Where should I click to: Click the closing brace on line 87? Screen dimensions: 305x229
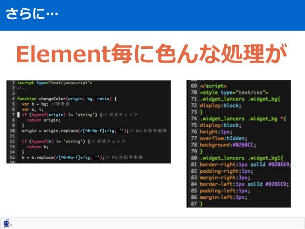tap(201, 204)
